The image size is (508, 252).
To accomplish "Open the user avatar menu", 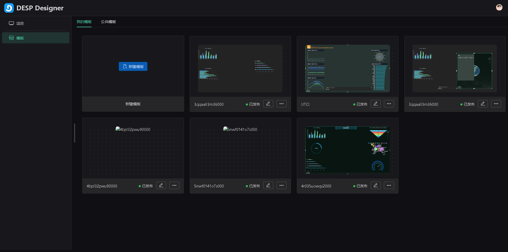I will click(x=499, y=7).
